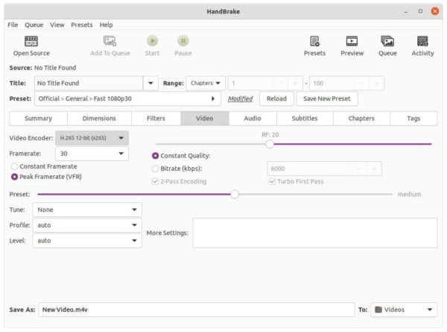Image resolution: width=447 pixels, height=332 pixels.
Task: Click the Open Source film icon
Action: tap(31, 41)
